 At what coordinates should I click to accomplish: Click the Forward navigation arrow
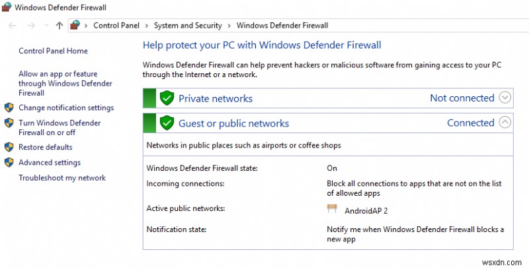[30, 26]
